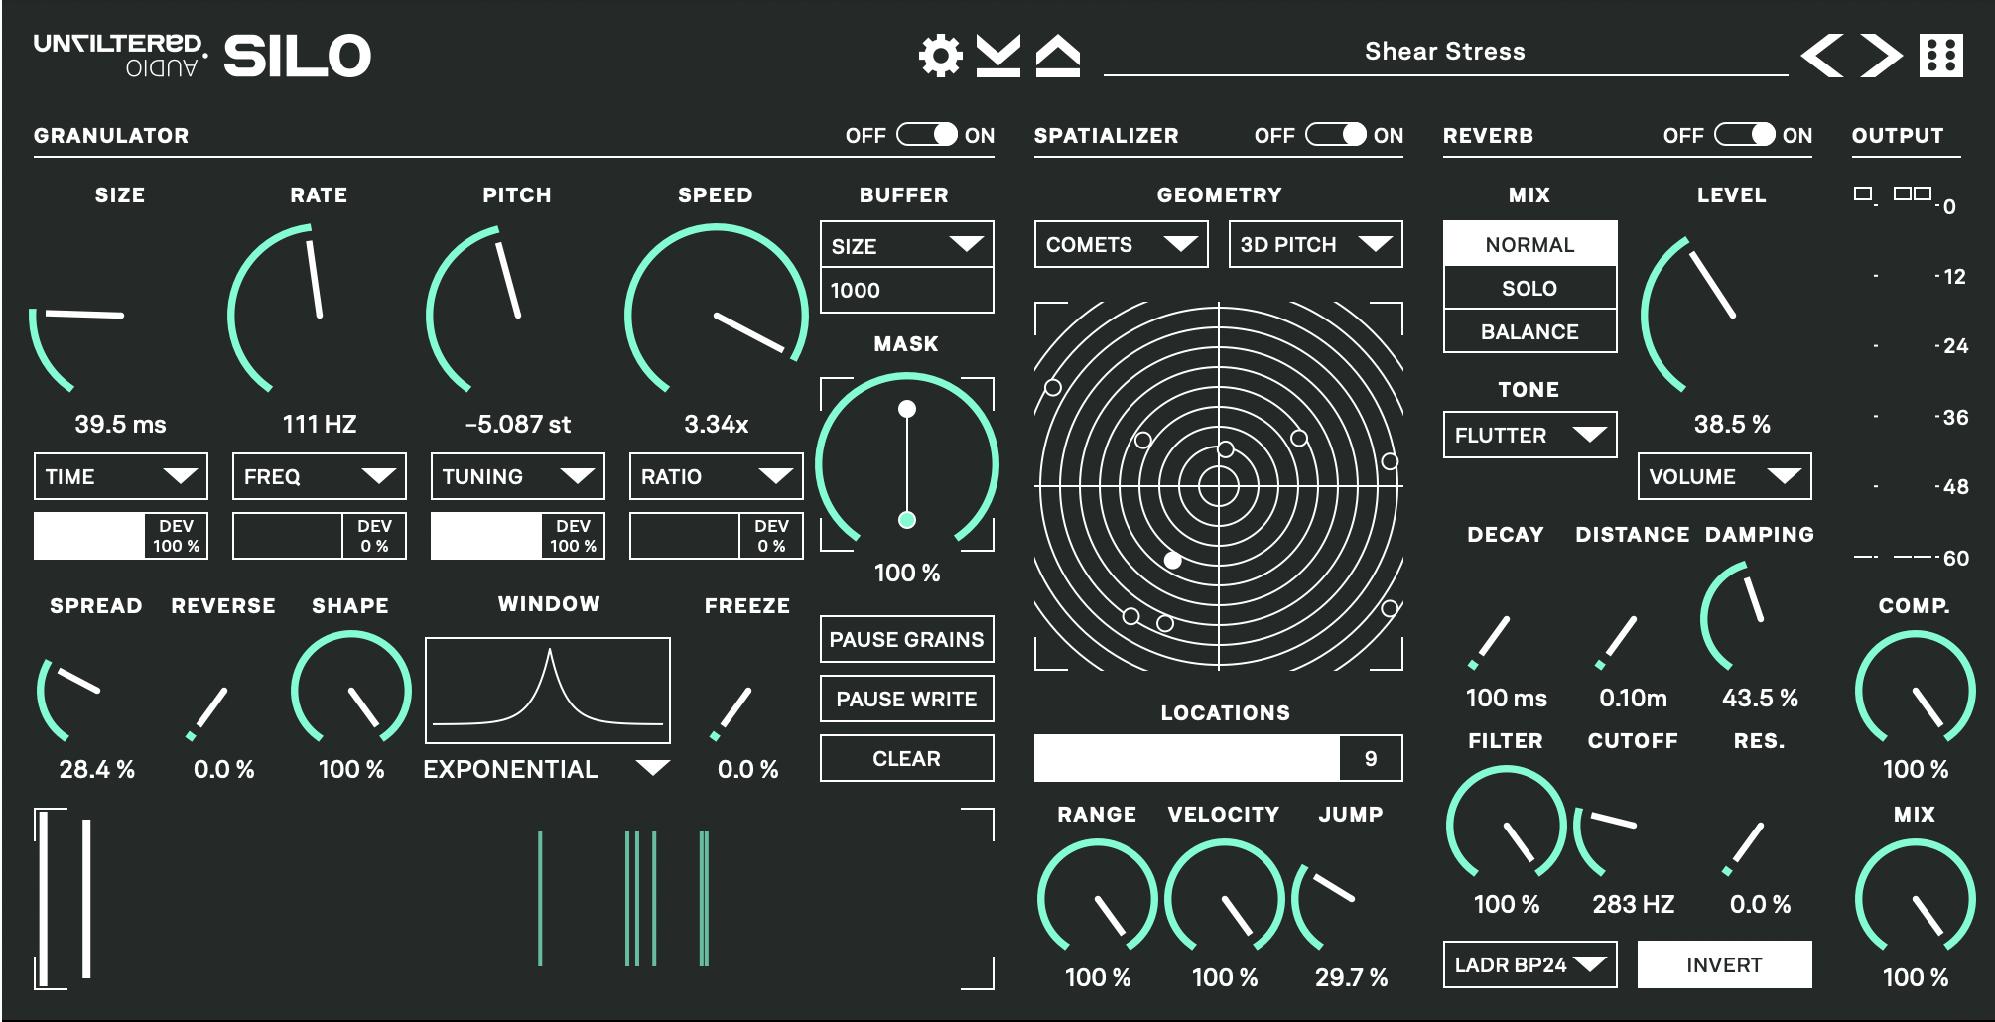1995x1022 pixels.
Task: Click the buffer size value field 1000
Action: (x=906, y=290)
